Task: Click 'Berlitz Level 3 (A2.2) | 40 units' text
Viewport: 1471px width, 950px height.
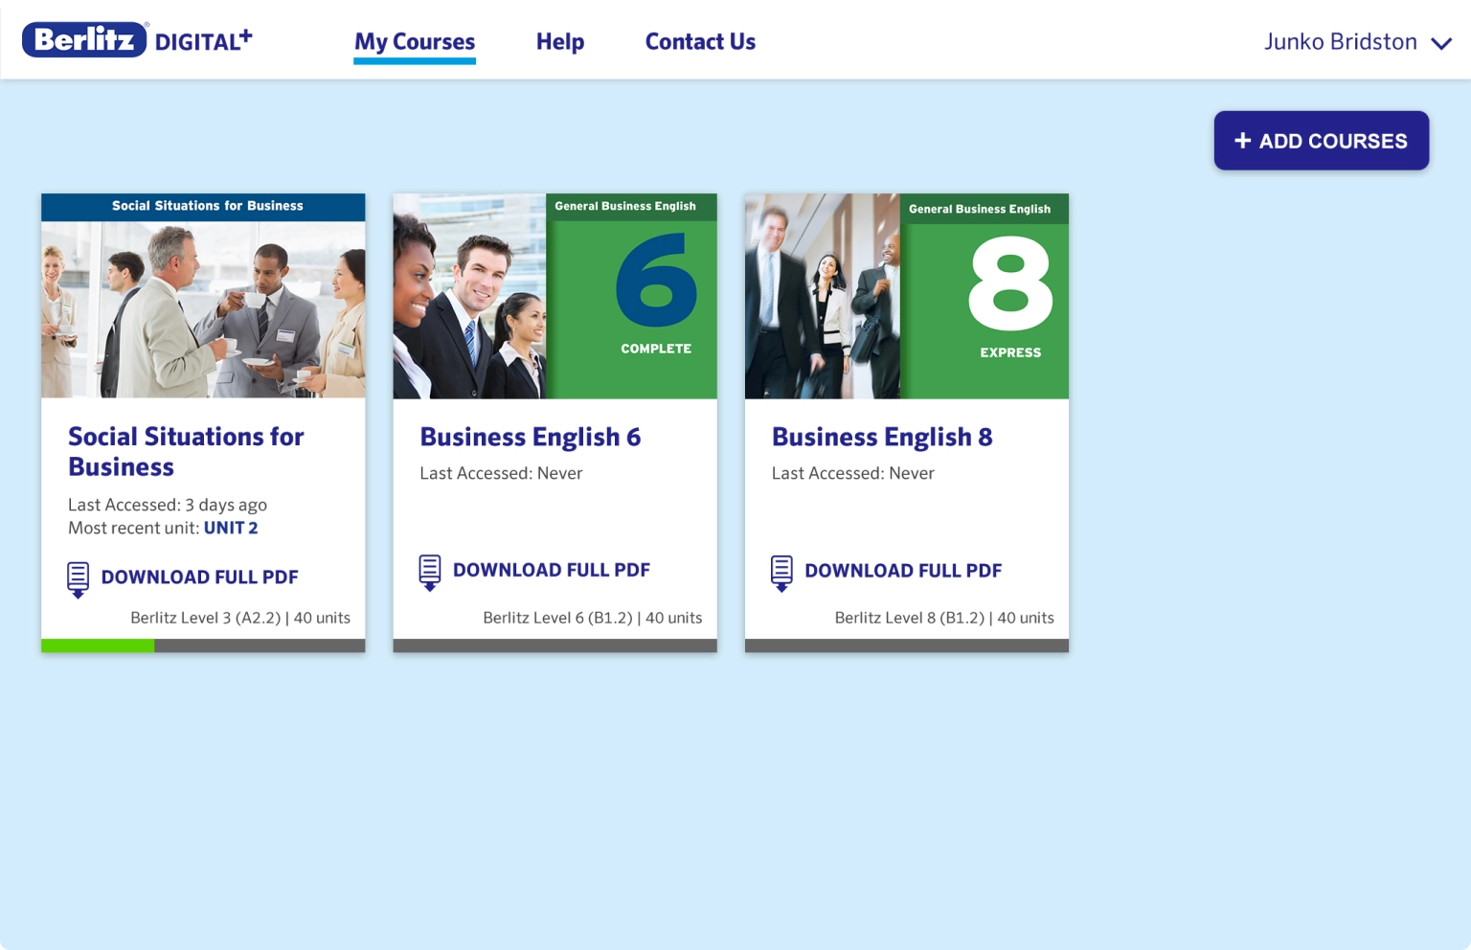Action: click(240, 618)
